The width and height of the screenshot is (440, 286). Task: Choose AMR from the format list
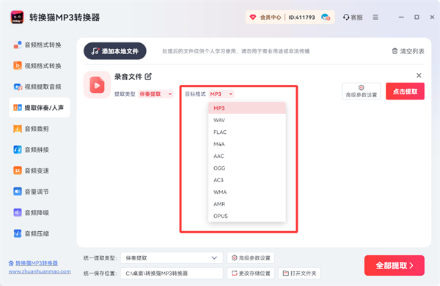[x=247, y=204]
